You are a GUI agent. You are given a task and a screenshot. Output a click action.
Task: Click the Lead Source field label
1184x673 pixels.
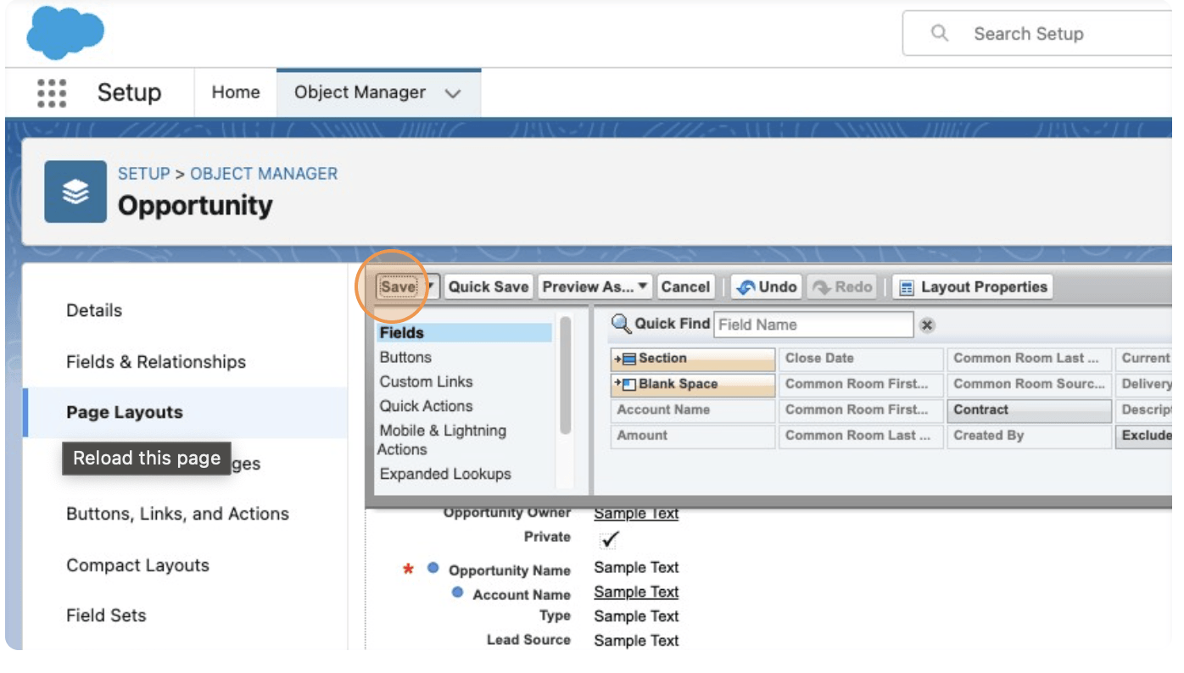tap(528, 640)
